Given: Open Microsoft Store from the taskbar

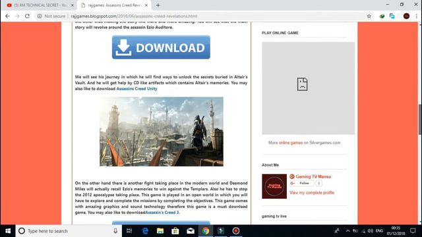Looking at the screenshot, I should (175, 231).
